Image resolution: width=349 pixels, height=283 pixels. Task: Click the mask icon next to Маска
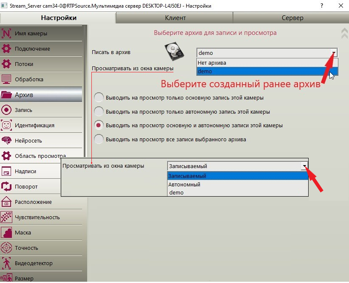(x=6, y=232)
